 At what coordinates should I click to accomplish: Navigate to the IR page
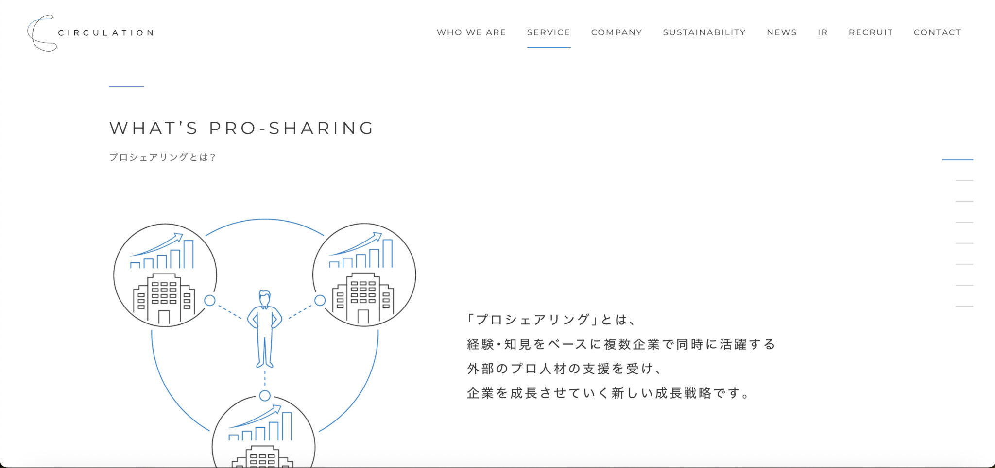823,32
